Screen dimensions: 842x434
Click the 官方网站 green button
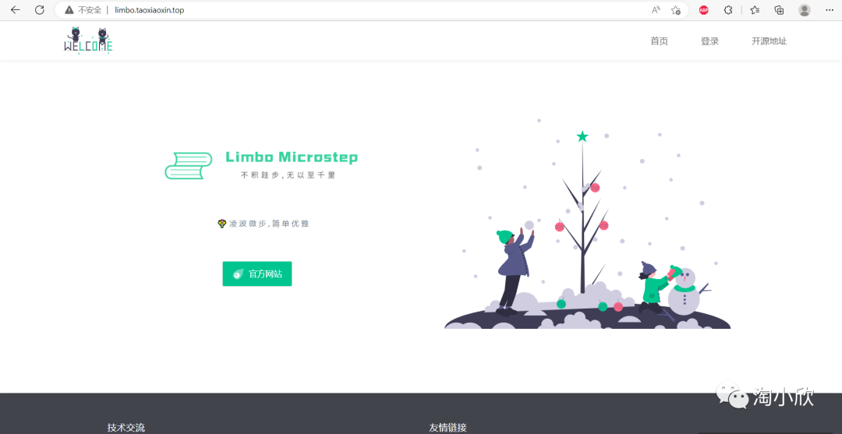257,273
